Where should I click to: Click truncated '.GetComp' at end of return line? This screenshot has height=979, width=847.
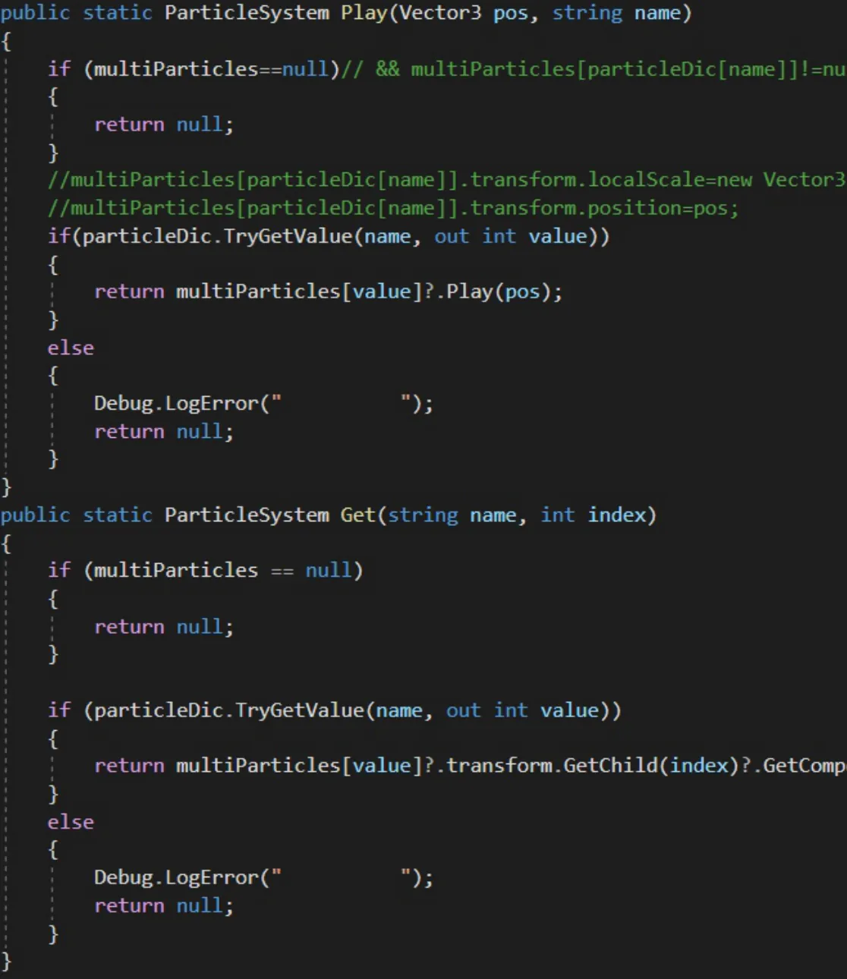click(x=799, y=766)
